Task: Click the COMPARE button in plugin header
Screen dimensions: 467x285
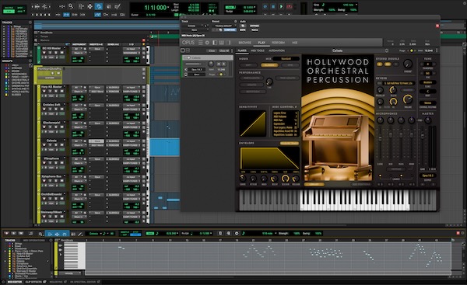Action: point(230,30)
